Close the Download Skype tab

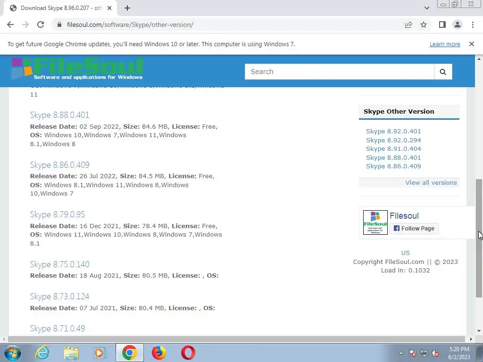coord(109,8)
